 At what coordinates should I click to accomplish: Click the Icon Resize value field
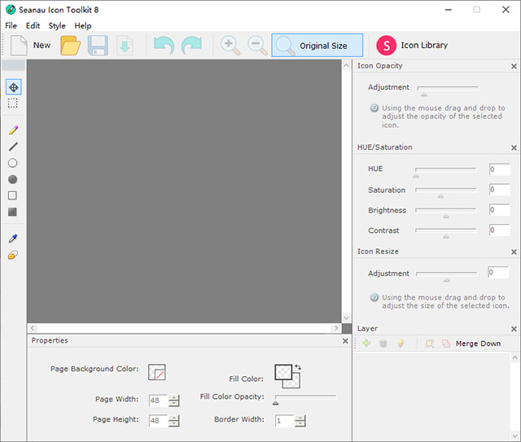point(498,273)
